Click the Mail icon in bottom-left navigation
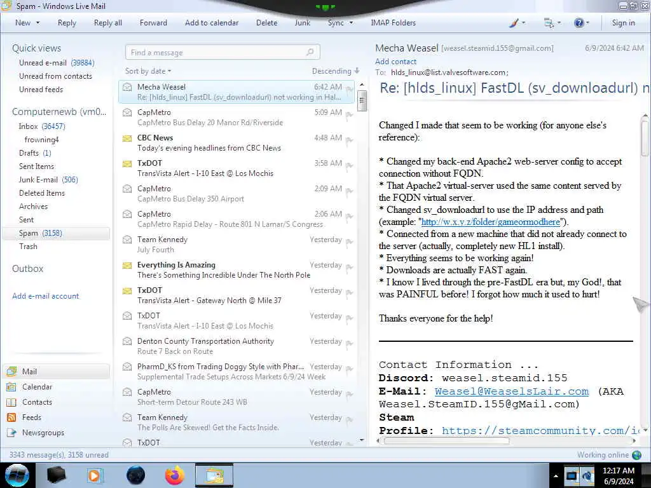Image resolution: width=651 pixels, height=488 pixels. coord(11,371)
